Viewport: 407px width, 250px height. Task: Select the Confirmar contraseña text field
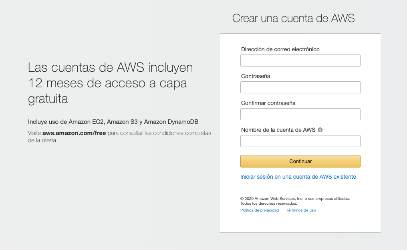(300, 114)
